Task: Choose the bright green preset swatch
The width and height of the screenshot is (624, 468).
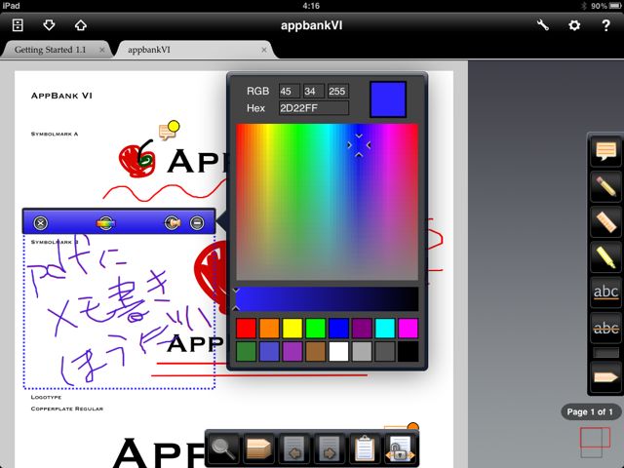Action: coord(316,329)
